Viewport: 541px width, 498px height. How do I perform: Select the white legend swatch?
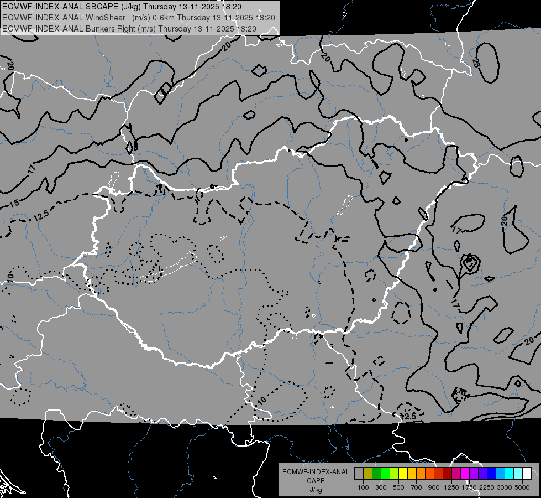pyautogui.click(x=527, y=473)
